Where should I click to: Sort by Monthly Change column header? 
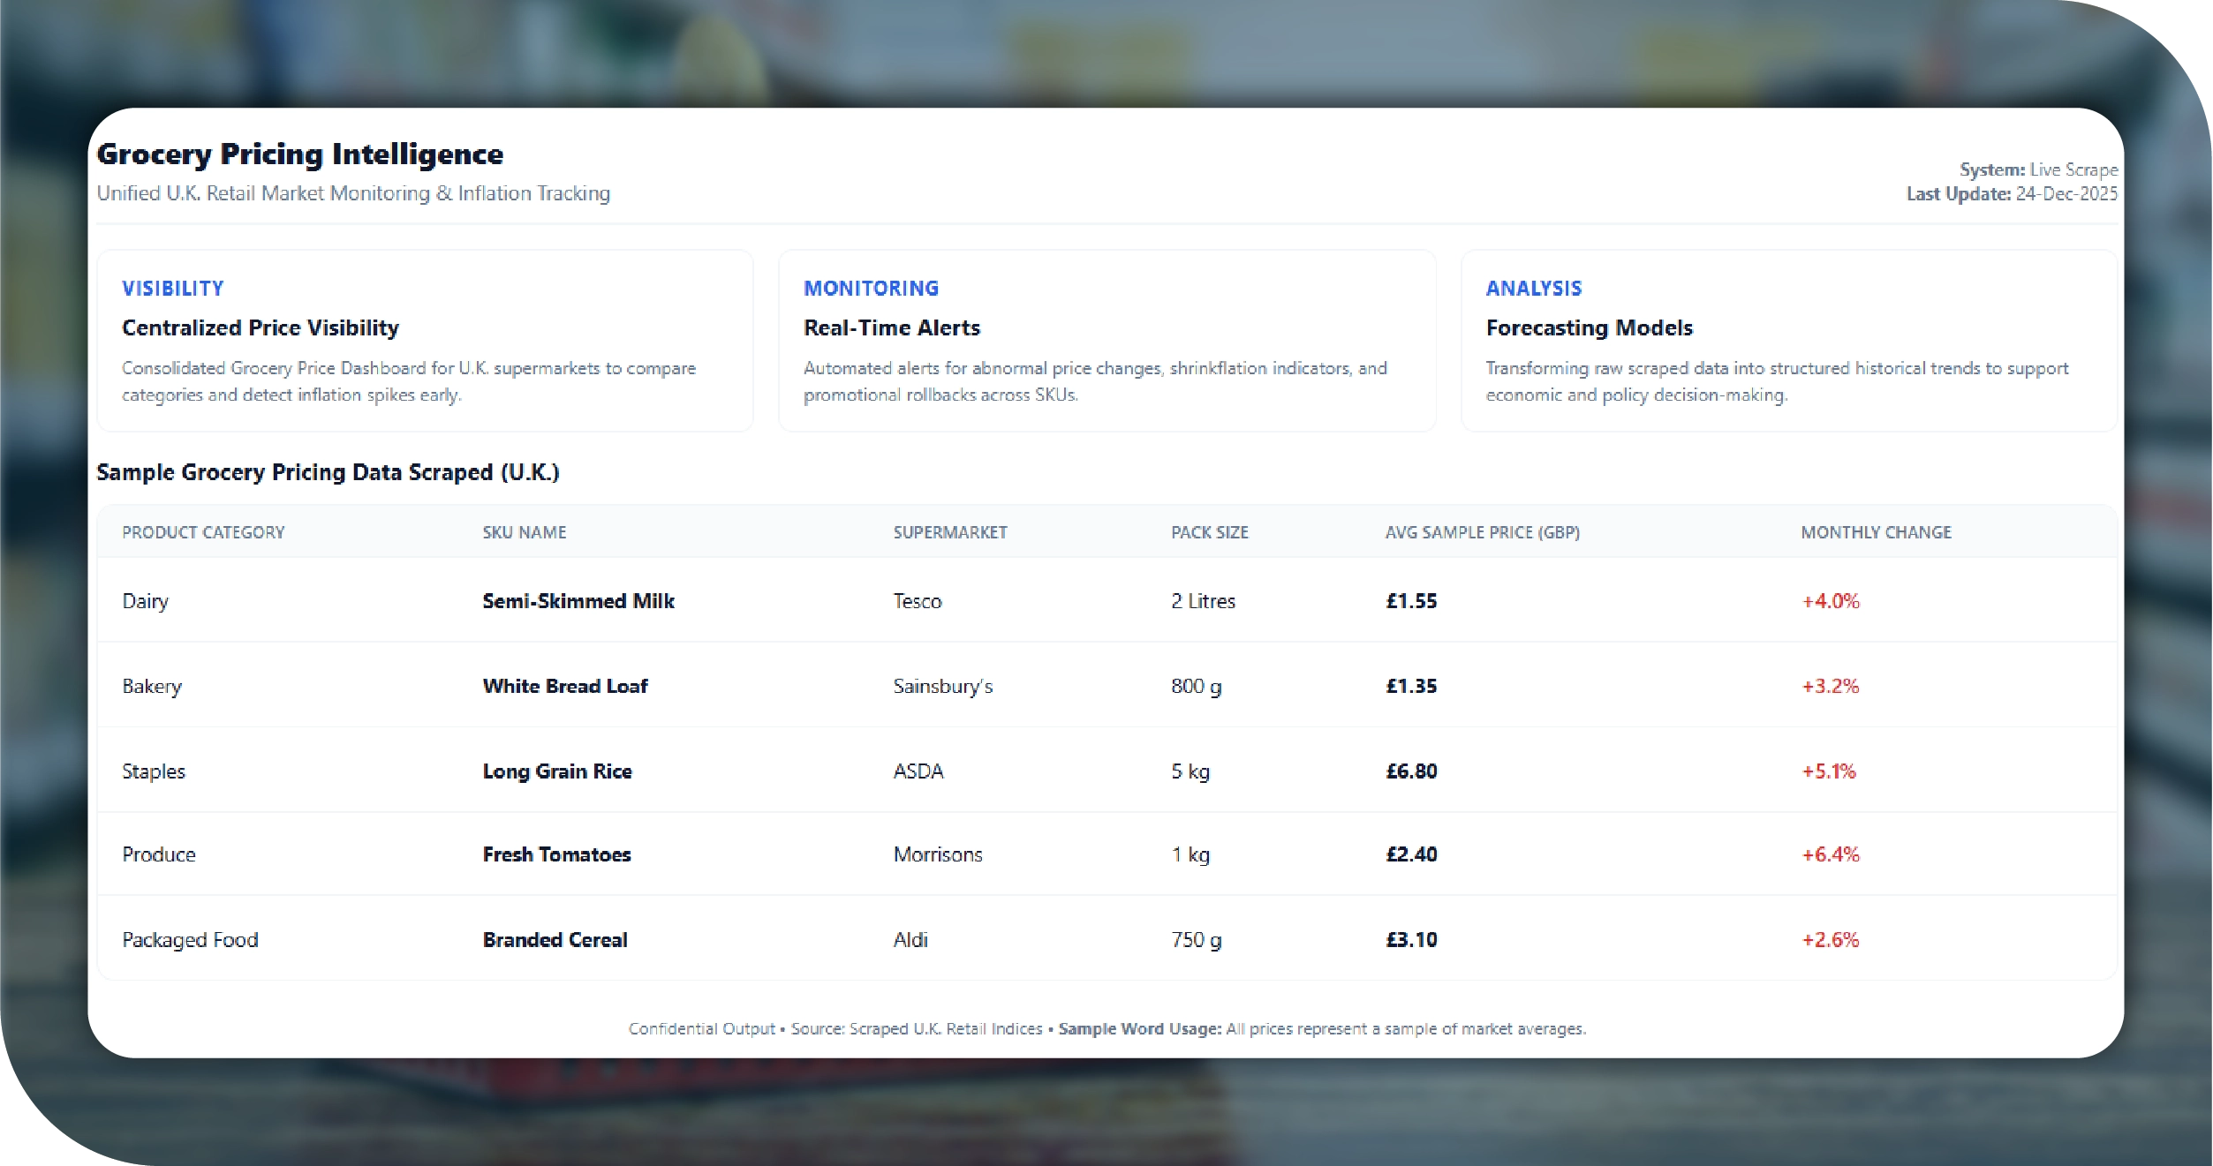(1876, 532)
